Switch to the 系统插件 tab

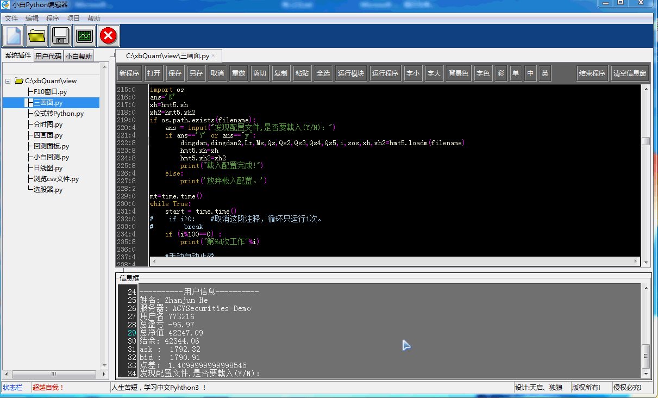(x=18, y=55)
